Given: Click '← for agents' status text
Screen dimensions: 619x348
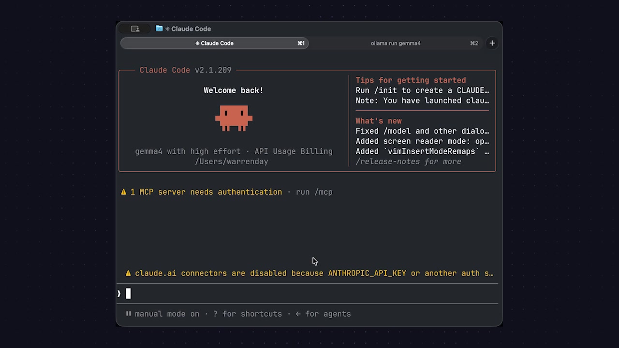Looking at the screenshot, I should pos(324,314).
